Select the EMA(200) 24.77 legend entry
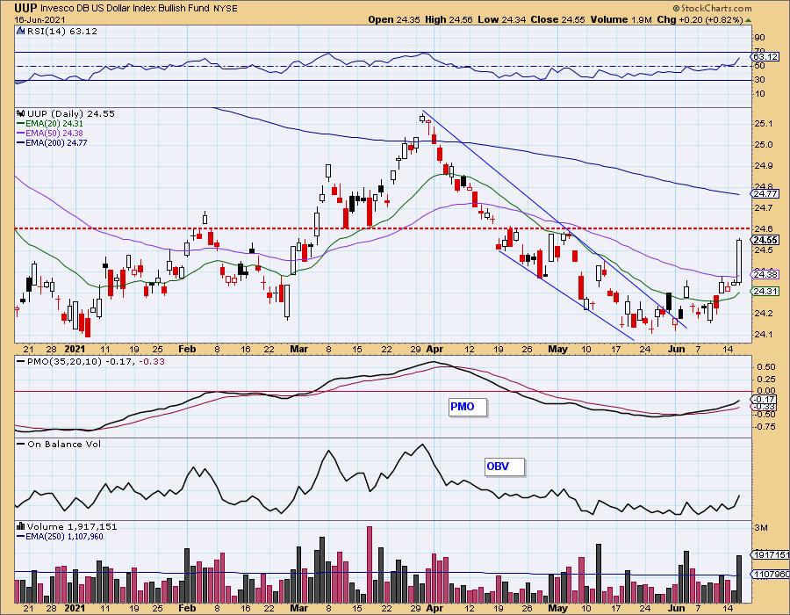790x615 pixels. pyautogui.click(x=52, y=142)
